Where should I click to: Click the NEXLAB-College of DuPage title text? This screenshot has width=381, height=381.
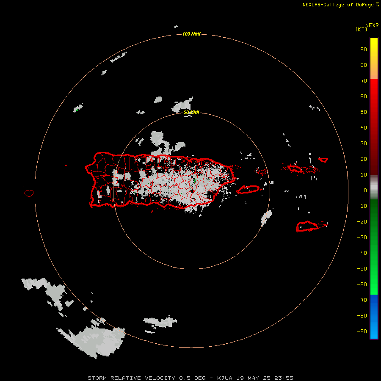pyautogui.click(x=340, y=5)
